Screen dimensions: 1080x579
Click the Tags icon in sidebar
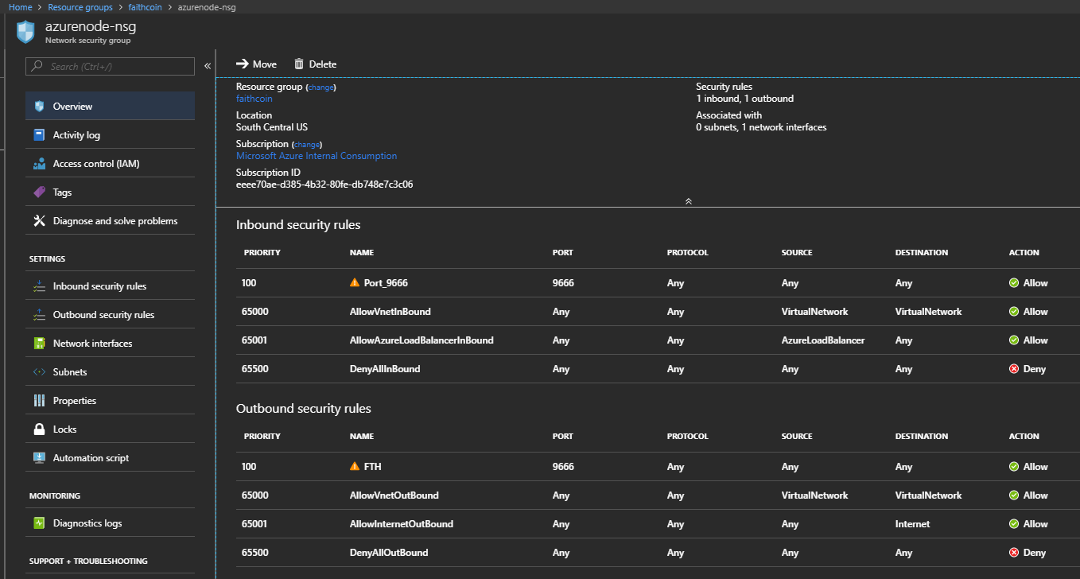[39, 192]
